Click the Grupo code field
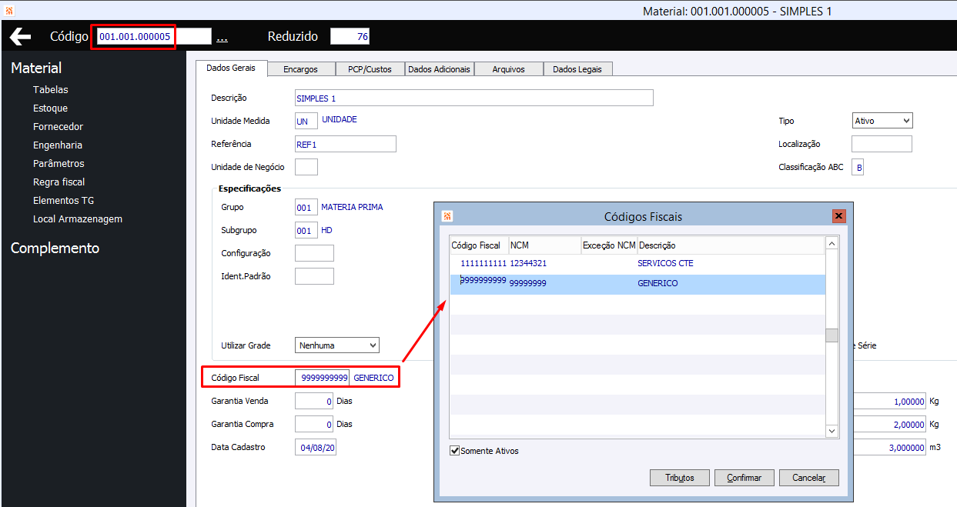 [x=306, y=207]
